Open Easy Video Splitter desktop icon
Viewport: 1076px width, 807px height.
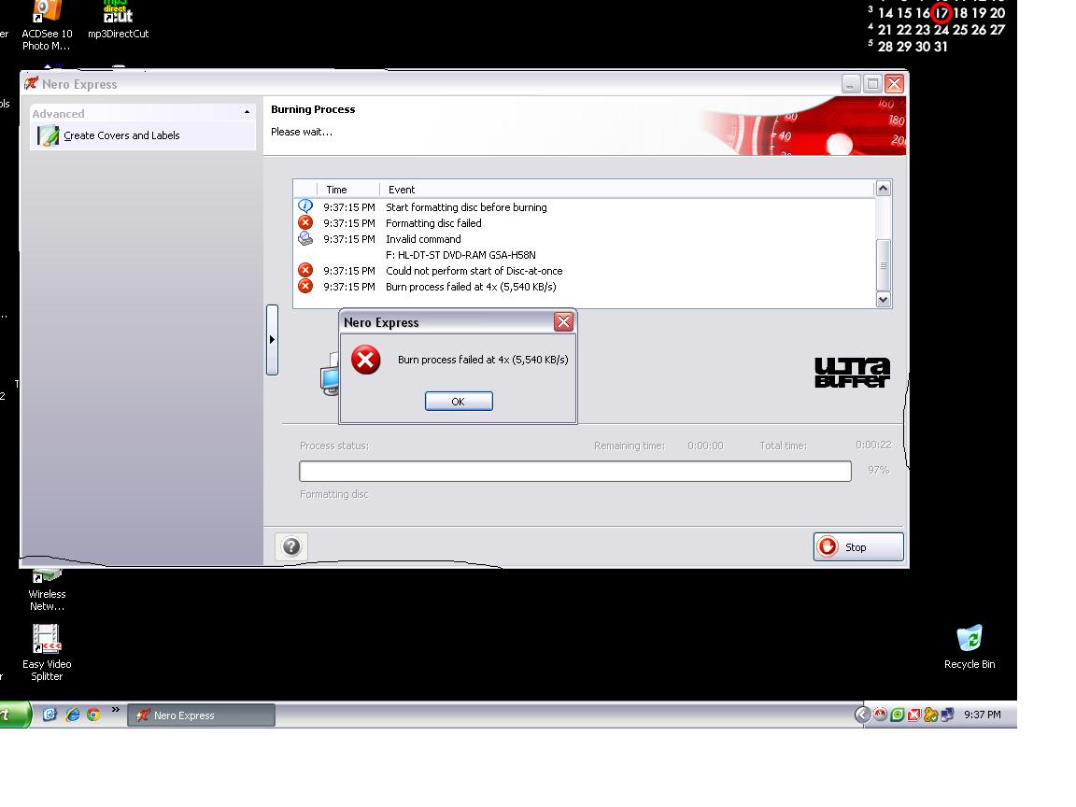tap(47, 652)
